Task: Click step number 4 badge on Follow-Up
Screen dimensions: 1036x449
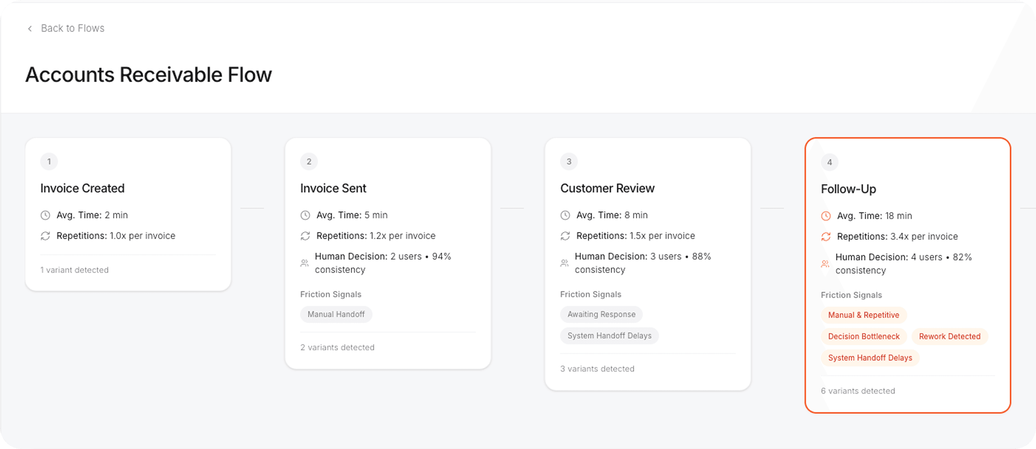Action: pos(829,162)
